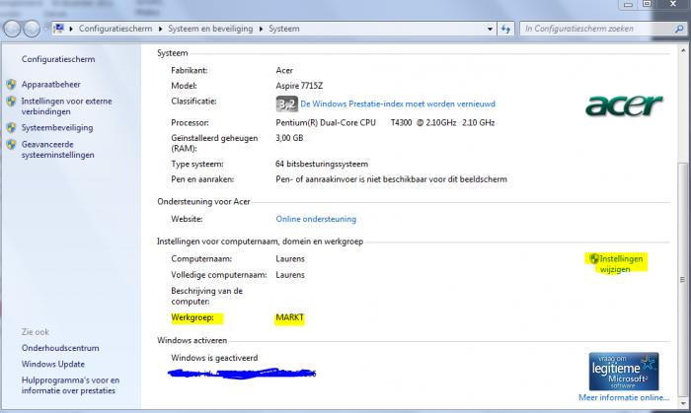Open Onderhoudscentrum link
The image size is (691, 413).
[x=60, y=348]
